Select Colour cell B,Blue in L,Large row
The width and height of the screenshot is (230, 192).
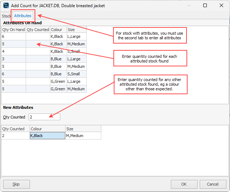(x=58, y=59)
